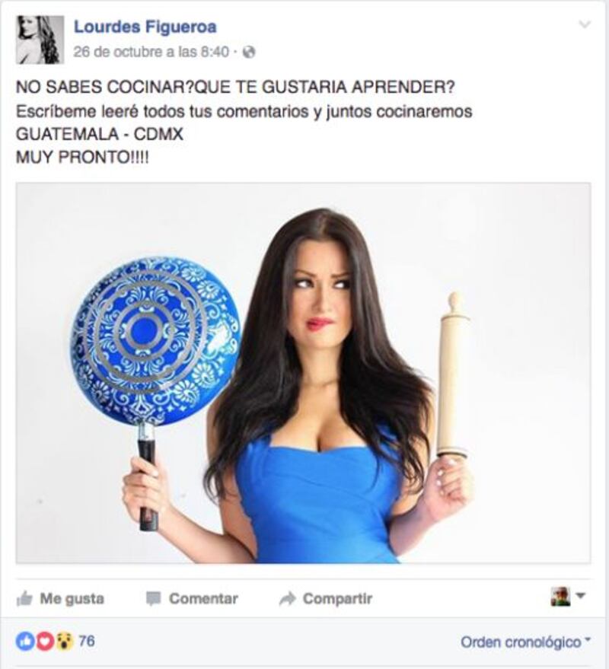Click the public globe privacy icon
The image size is (609, 669).
(x=249, y=52)
